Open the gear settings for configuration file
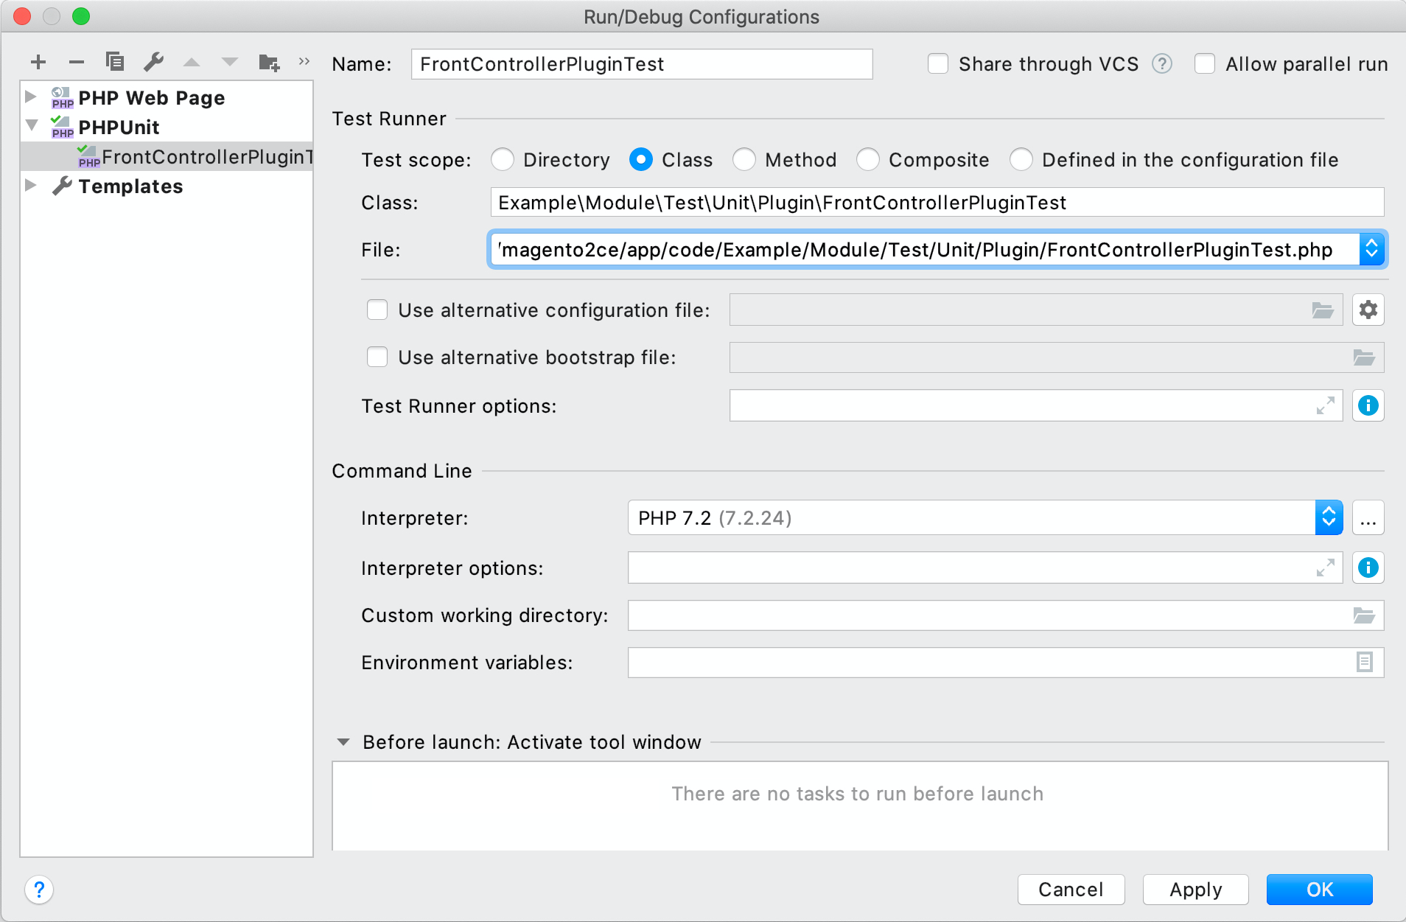 click(x=1368, y=310)
